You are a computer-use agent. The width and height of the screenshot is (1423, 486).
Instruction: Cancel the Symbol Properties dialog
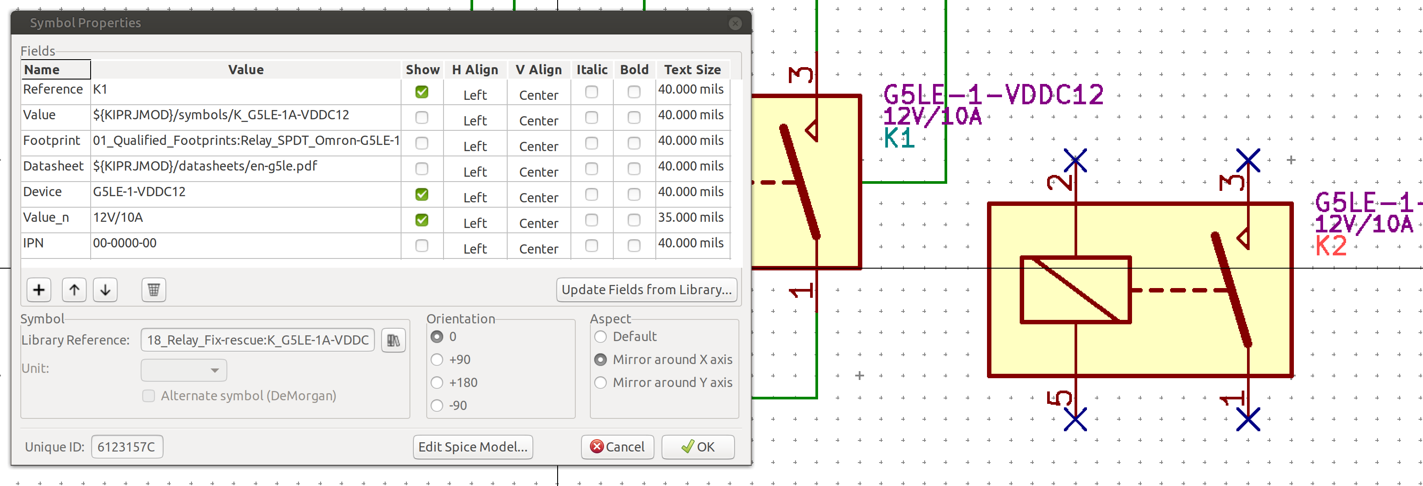click(617, 447)
